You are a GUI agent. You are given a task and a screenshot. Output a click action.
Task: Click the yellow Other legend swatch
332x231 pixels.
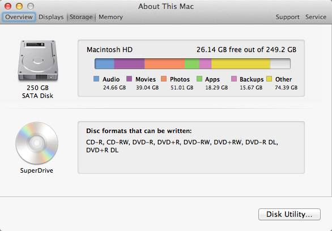(269, 79)
